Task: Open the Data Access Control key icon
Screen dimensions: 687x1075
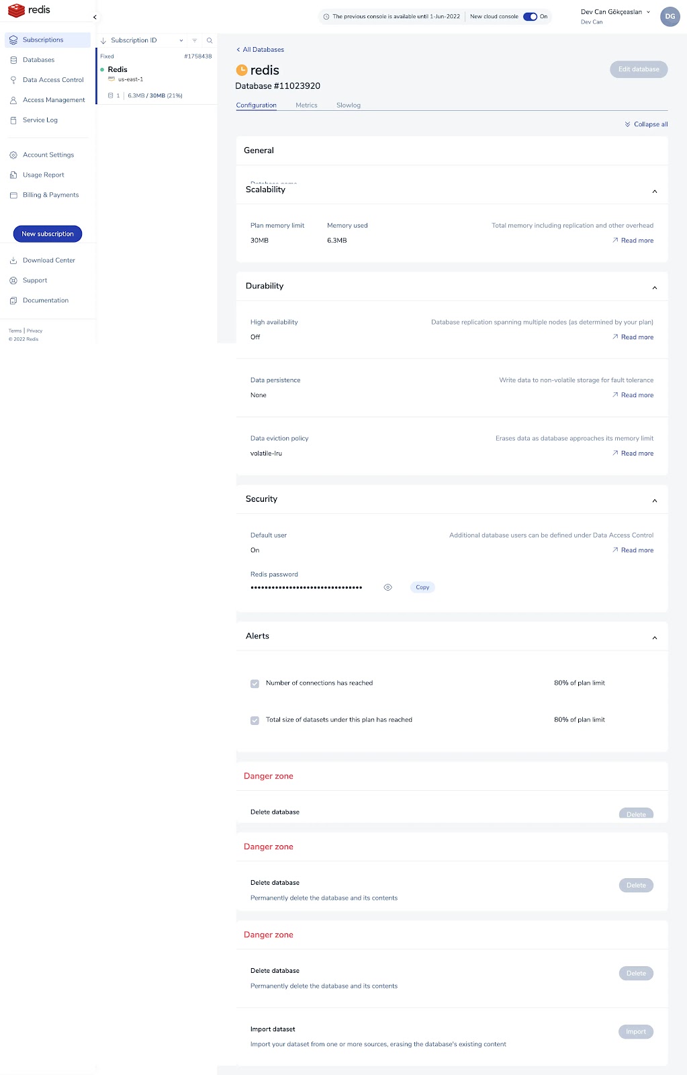Action: click(13, 80)
